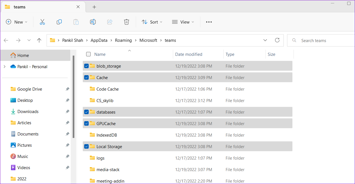Click the folder icon at address bar start
The image size is (355, 184).
pos(52,40)
